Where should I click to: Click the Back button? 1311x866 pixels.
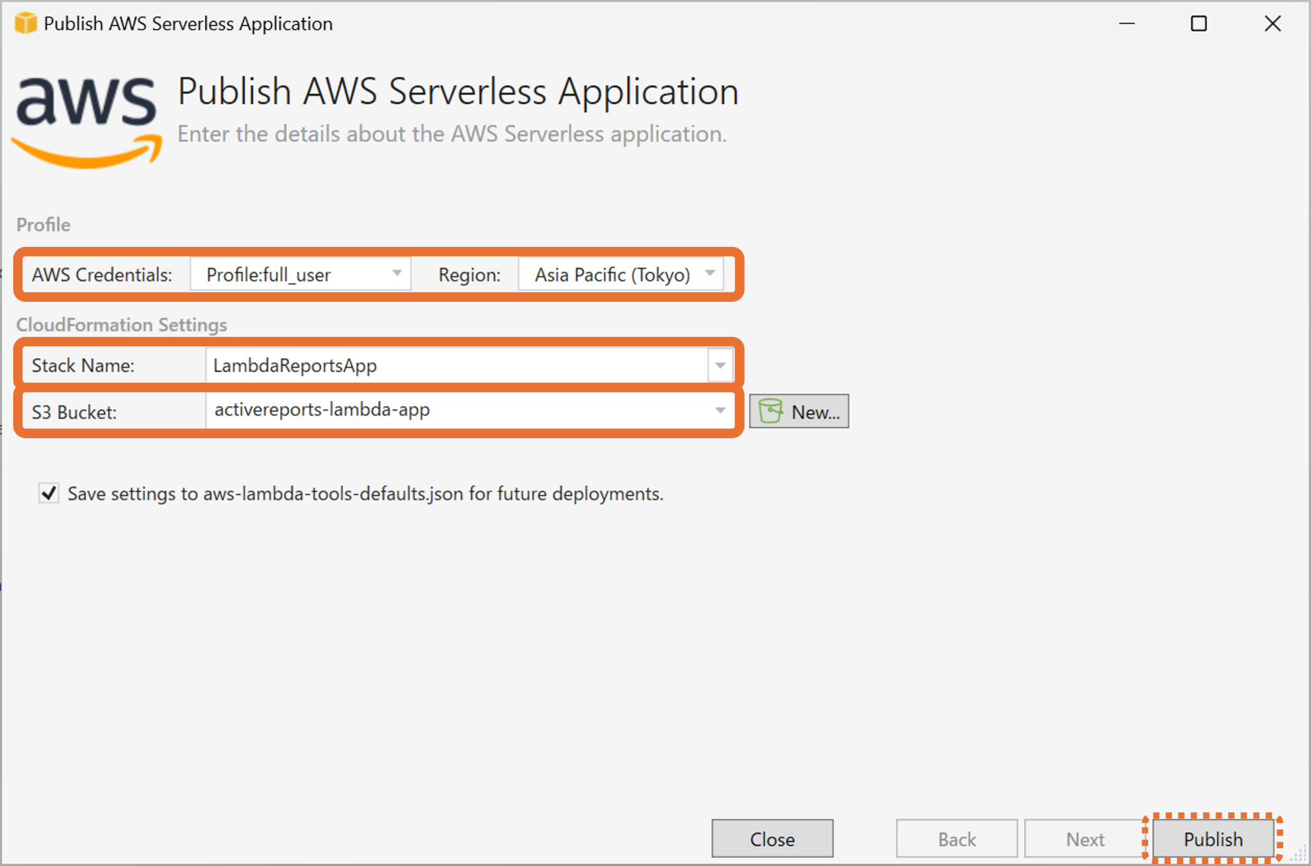957,839
